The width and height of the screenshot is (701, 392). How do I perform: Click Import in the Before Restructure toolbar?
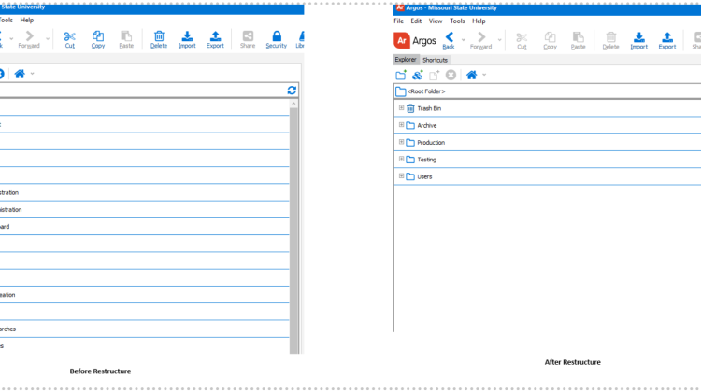point(187,39)
